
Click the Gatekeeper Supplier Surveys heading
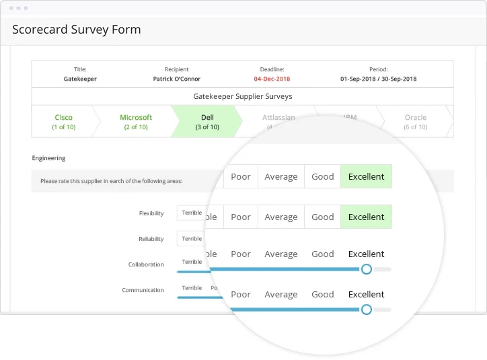tap(243, 96)
